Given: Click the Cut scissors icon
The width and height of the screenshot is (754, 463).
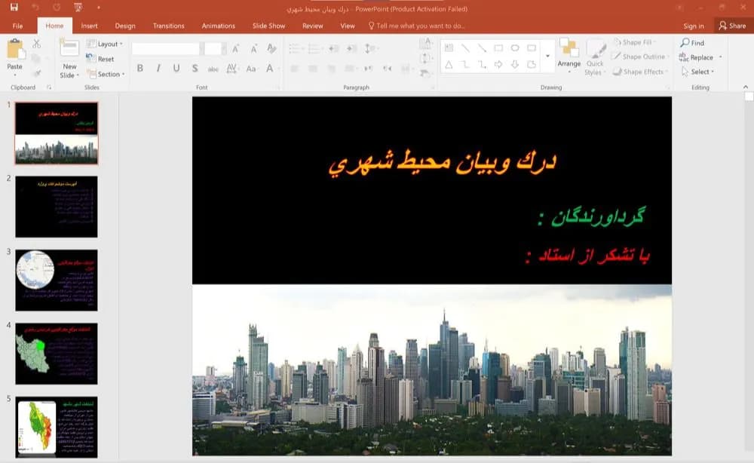Looking at the screenshot, I should [x=36, y=44].
